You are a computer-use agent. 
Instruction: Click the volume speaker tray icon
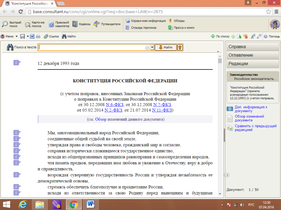pyautogui.click(x=242, y=205)
